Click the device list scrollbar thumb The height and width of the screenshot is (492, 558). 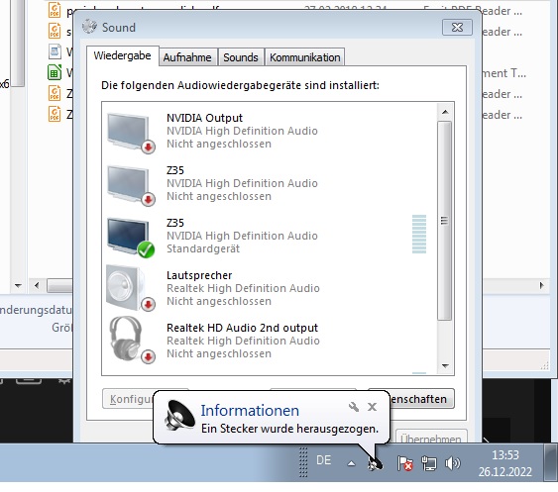(x=444, y=221)
